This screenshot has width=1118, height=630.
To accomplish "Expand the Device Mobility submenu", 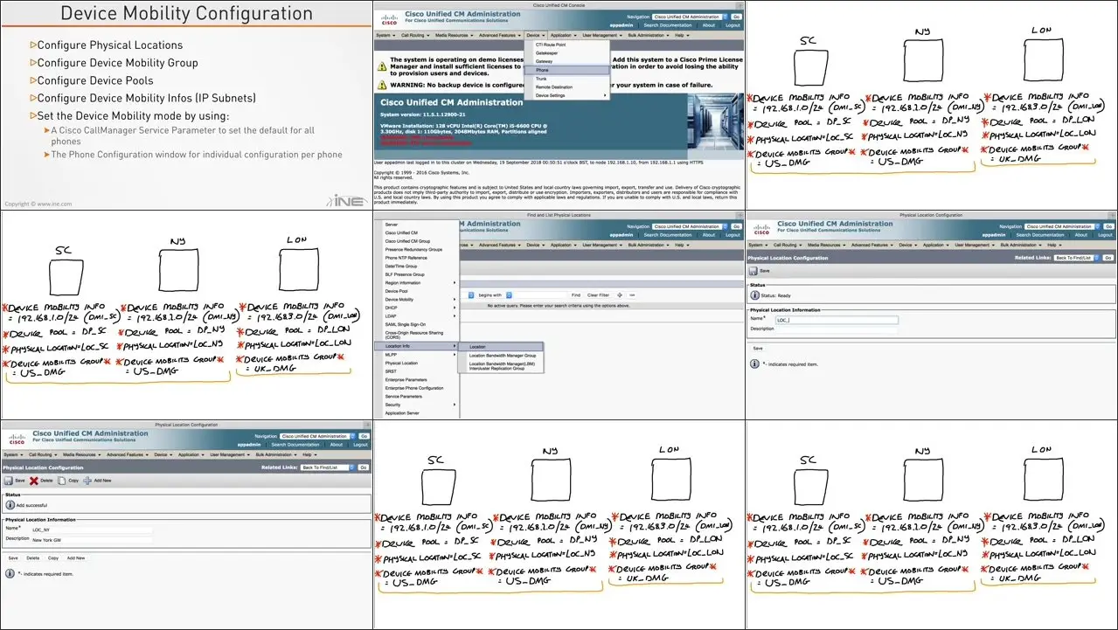I will pyautogui.click(x=454, y=300).
